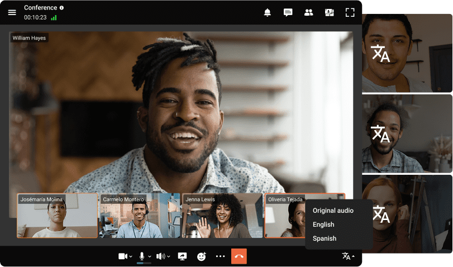
Task: Expand camera options arrow
Action: point(131,257)
